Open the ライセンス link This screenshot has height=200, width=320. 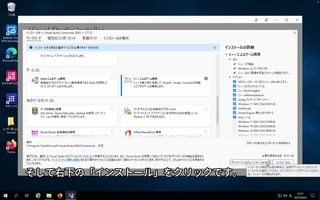87,156
